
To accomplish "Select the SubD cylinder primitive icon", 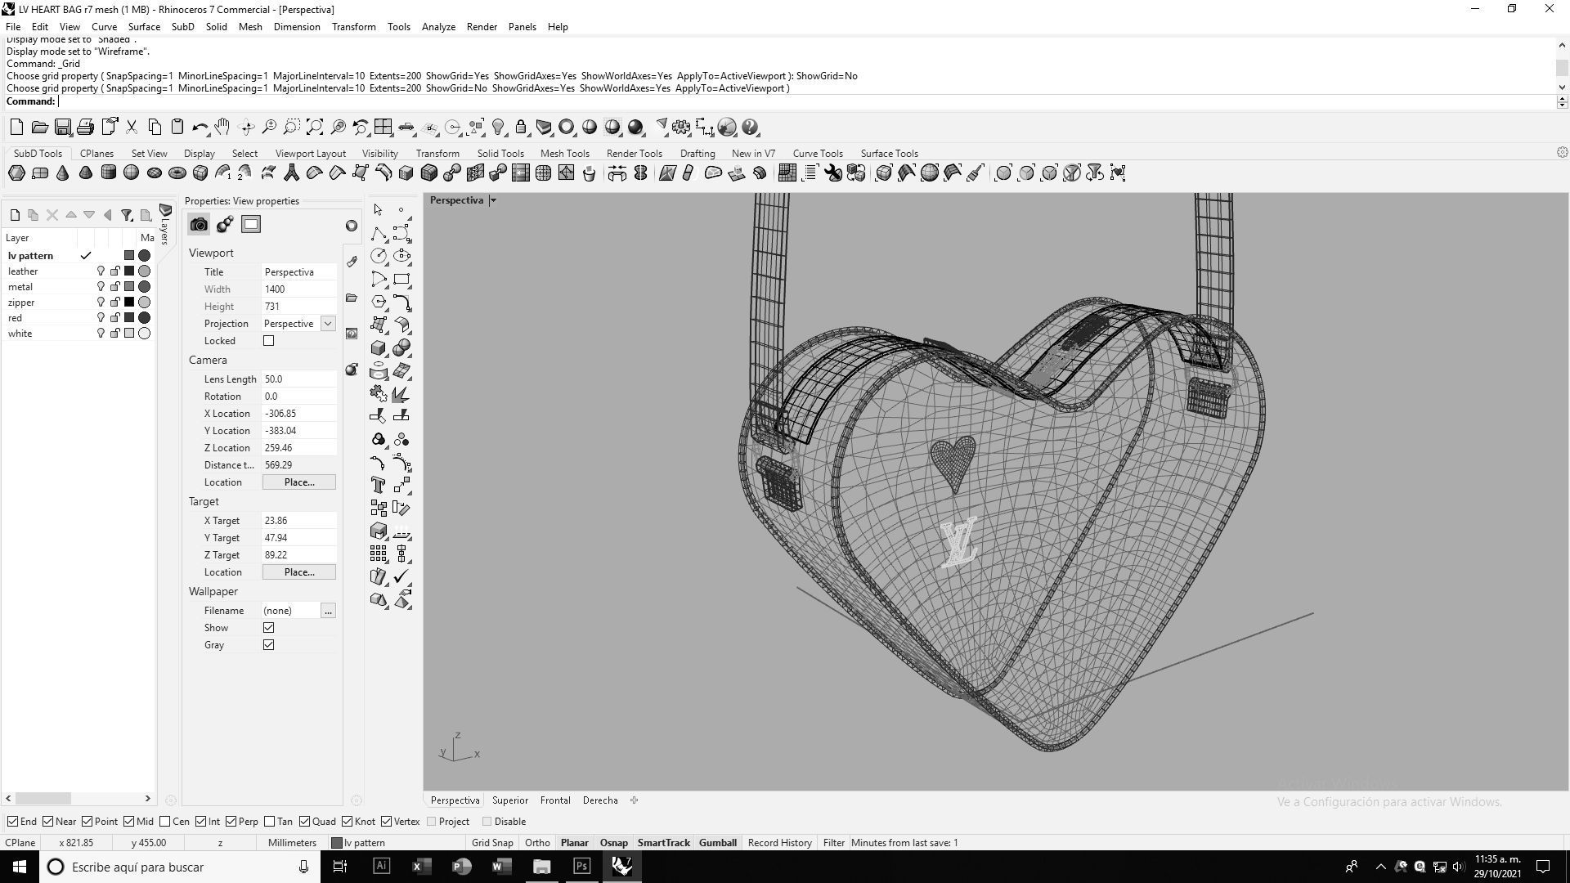I will tap(108, 173).
